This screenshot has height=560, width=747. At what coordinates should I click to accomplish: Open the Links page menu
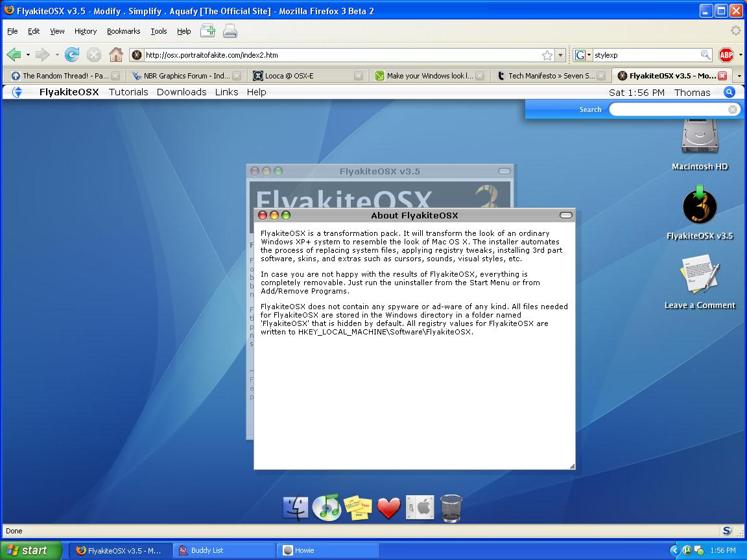[x=226, y=92]
